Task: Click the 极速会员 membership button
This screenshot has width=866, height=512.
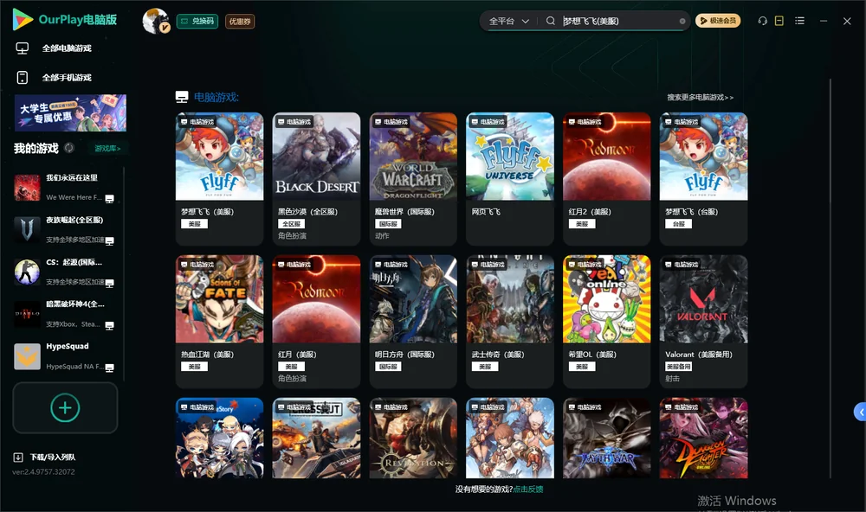Action: coord(718,21)
